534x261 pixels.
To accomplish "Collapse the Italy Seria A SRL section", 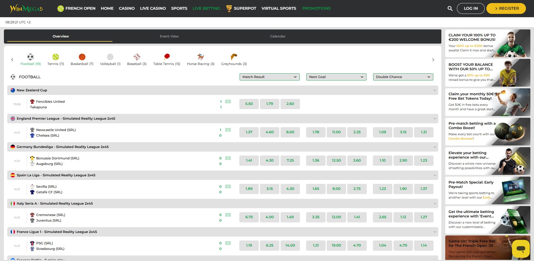I will pyautogui.click(x=435, y=204).
